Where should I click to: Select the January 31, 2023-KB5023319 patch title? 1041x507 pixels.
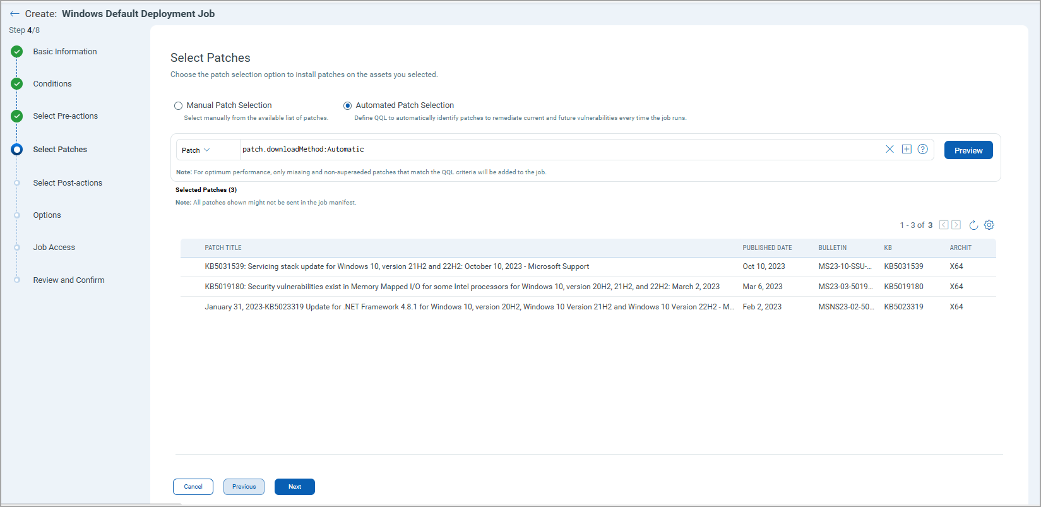[470, 307]
